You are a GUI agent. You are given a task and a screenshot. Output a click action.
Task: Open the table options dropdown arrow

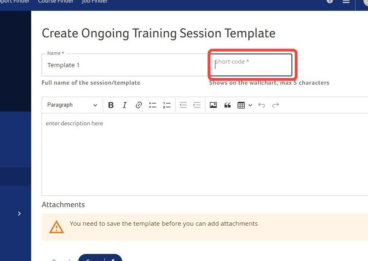coord(250,105)
